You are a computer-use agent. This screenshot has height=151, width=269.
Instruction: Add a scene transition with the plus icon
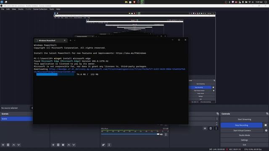[x=205, y=128]
